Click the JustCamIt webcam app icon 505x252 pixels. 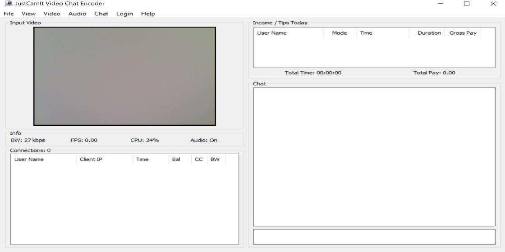point(8,4)
